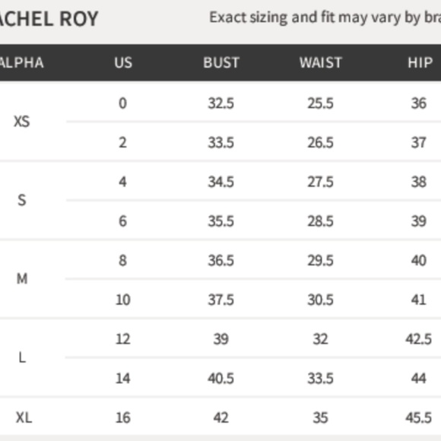Click the ALPHA column header

[x=21, y=62]
